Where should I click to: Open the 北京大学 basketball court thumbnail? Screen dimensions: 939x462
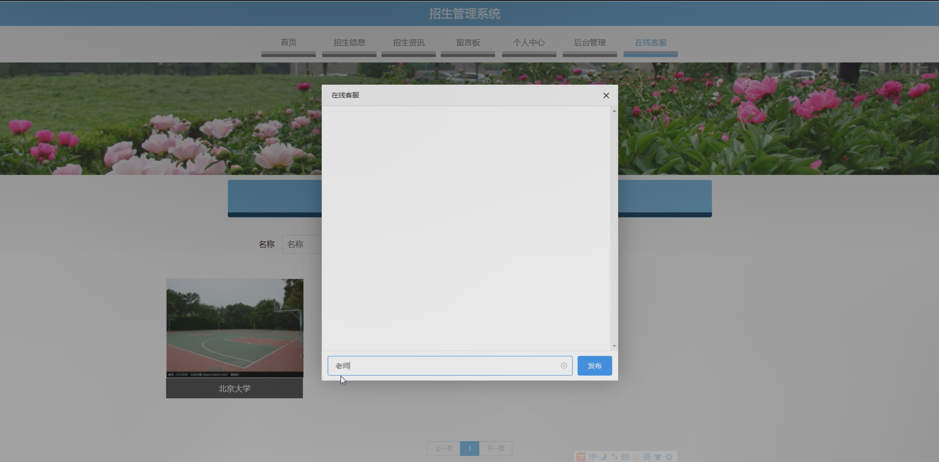235,328
